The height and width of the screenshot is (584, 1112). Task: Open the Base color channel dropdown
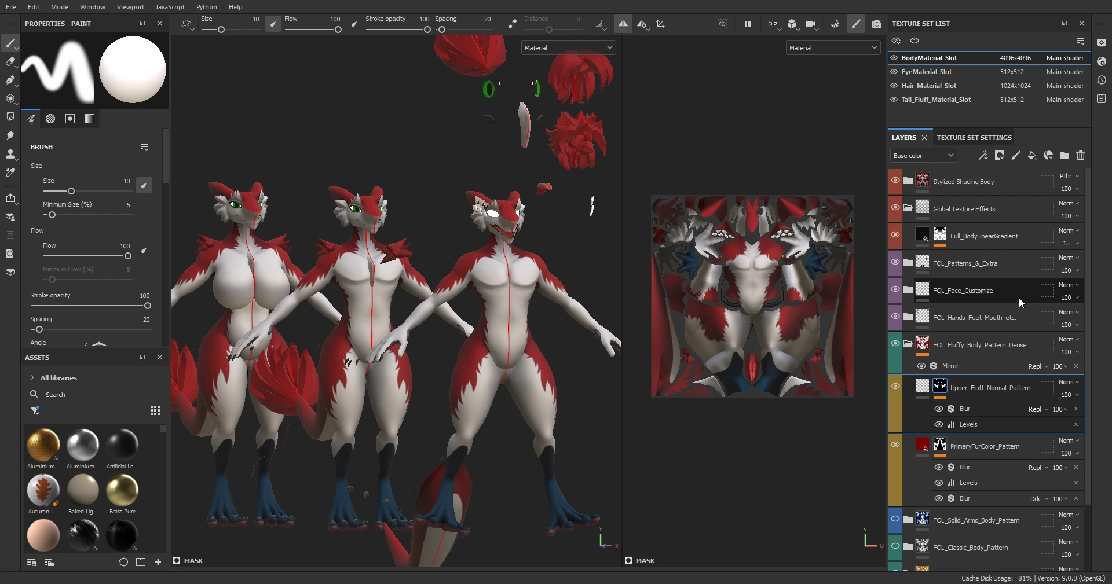click(x=923, y=156)
